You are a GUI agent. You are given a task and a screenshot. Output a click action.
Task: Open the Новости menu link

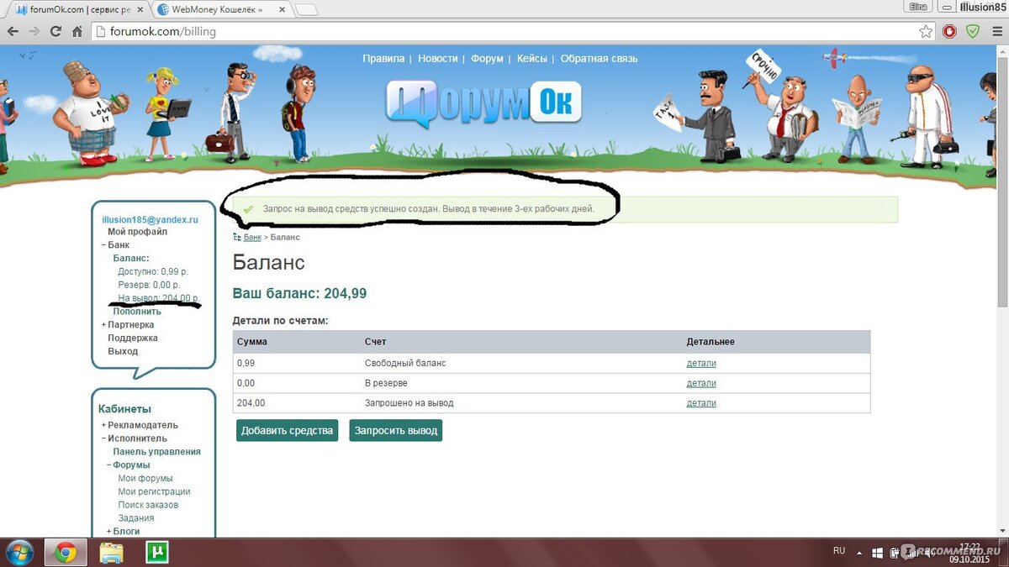tap(437, 59)
